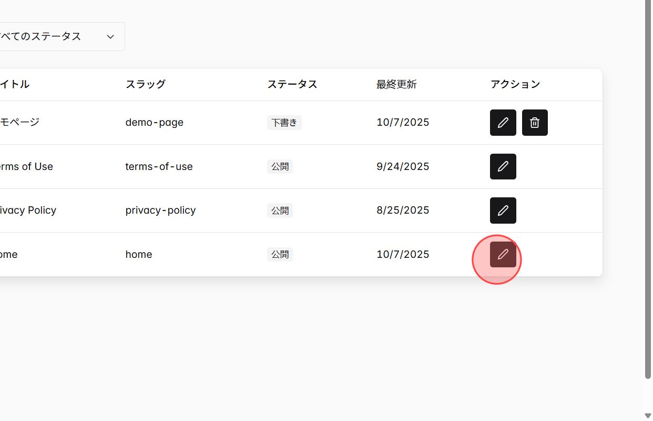653x421 pixels.
Task: Expand the status selection combo box
Action: click(58, 36)
